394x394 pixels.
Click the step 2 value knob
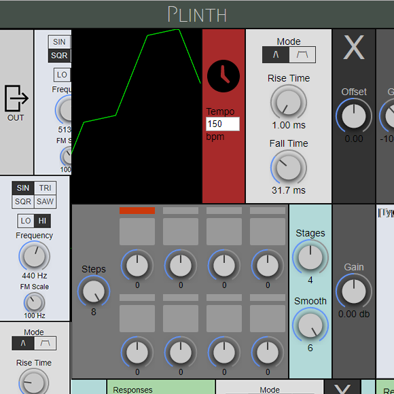[x=181, y=265]
